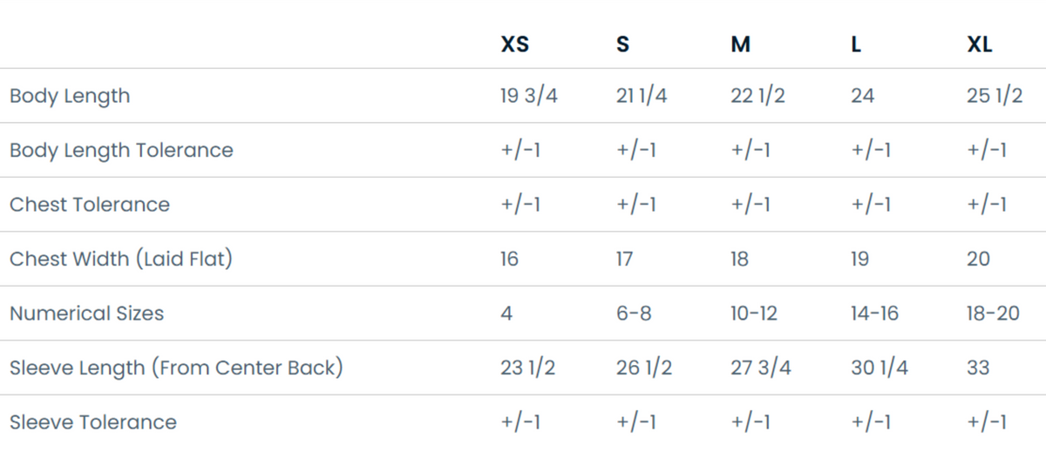Click the 25 1/2 body length cell
Viewport: 1046px width, 459px height.
(x=995, y=96)
